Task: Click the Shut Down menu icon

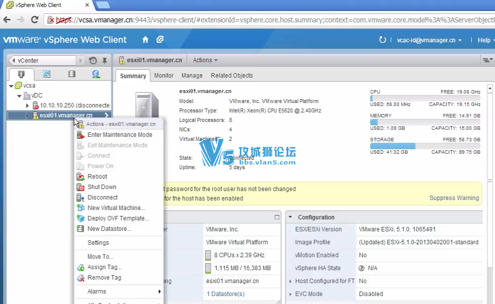Action: tap(81, 187)
